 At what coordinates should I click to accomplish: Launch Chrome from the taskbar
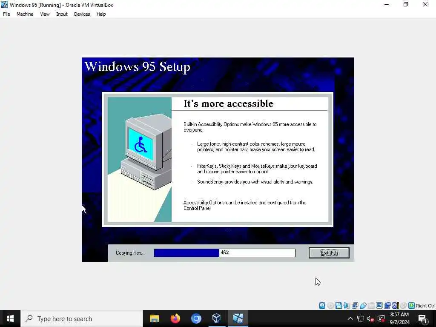point(196,318)
